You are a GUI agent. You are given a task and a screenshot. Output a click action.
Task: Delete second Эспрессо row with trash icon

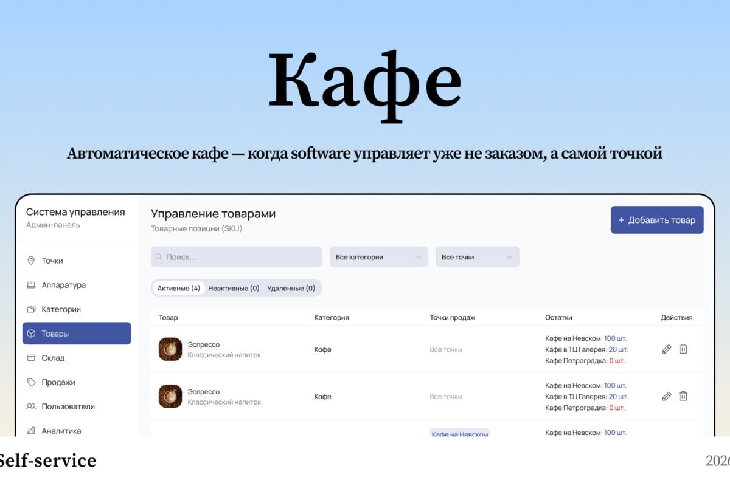[x=683, y=396]
